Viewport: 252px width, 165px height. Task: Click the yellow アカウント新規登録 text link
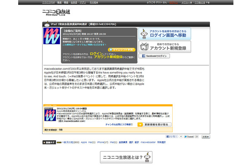[x=108, y=57]
